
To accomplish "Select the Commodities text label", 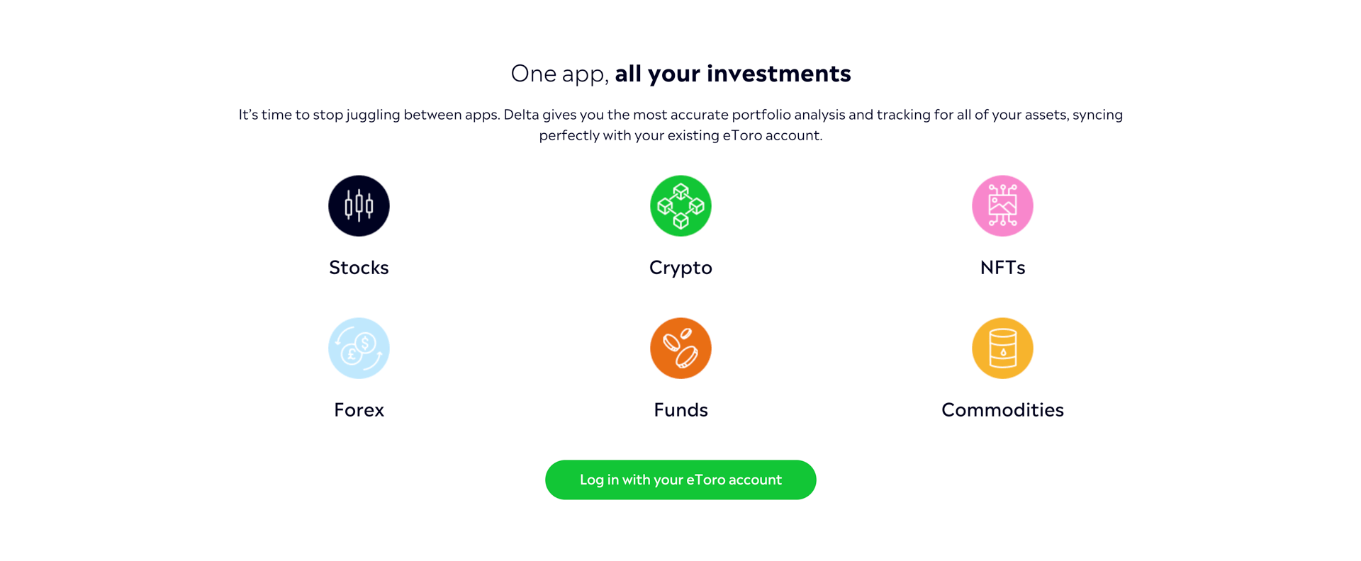I will pyautogui.click(x=1002, y=409).
